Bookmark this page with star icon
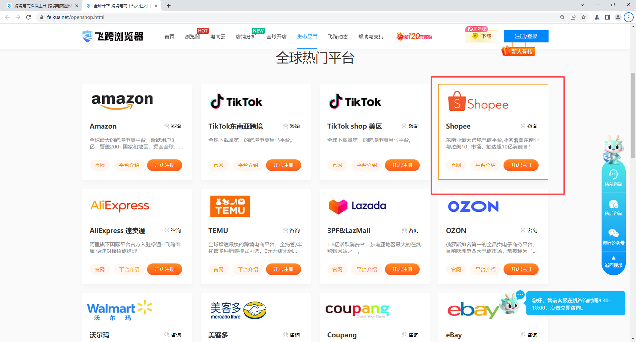Screen dimensions: 636x342 pyautogui.click(x=583, y=17)
